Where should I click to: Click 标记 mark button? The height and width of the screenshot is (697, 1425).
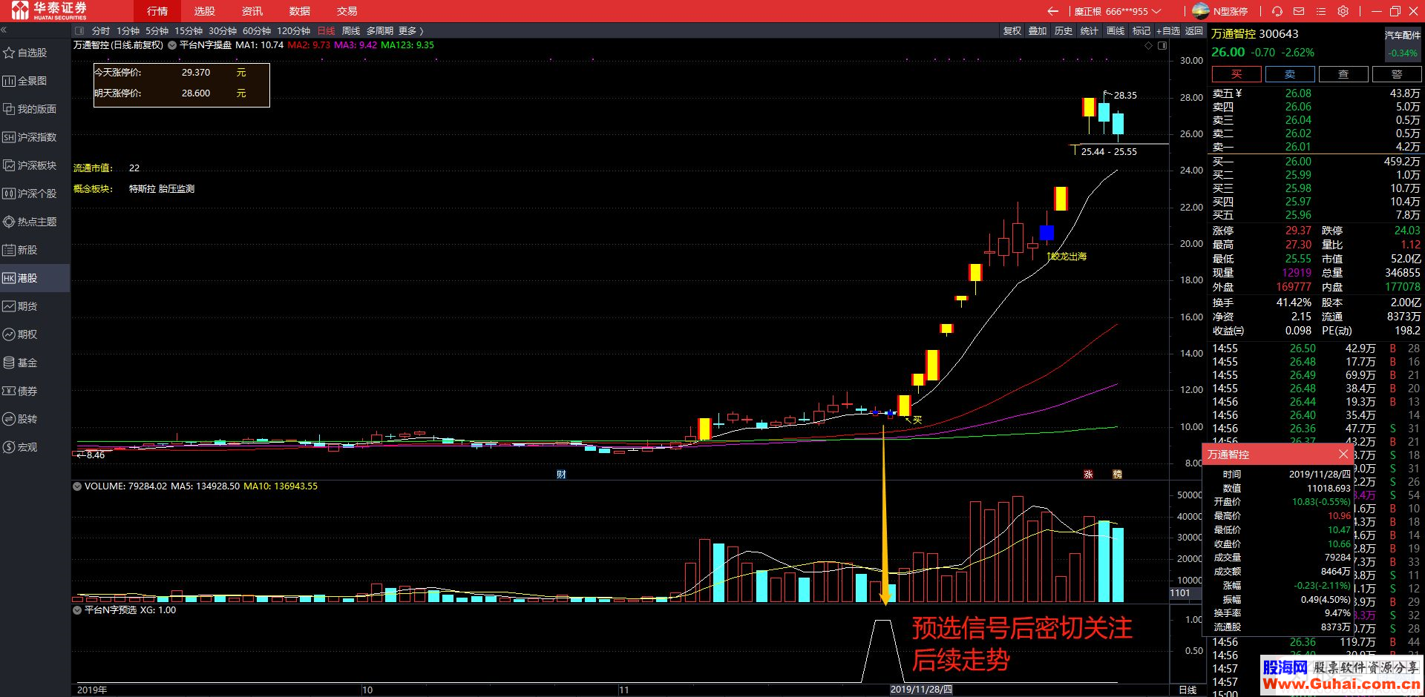click(1141, 31)
